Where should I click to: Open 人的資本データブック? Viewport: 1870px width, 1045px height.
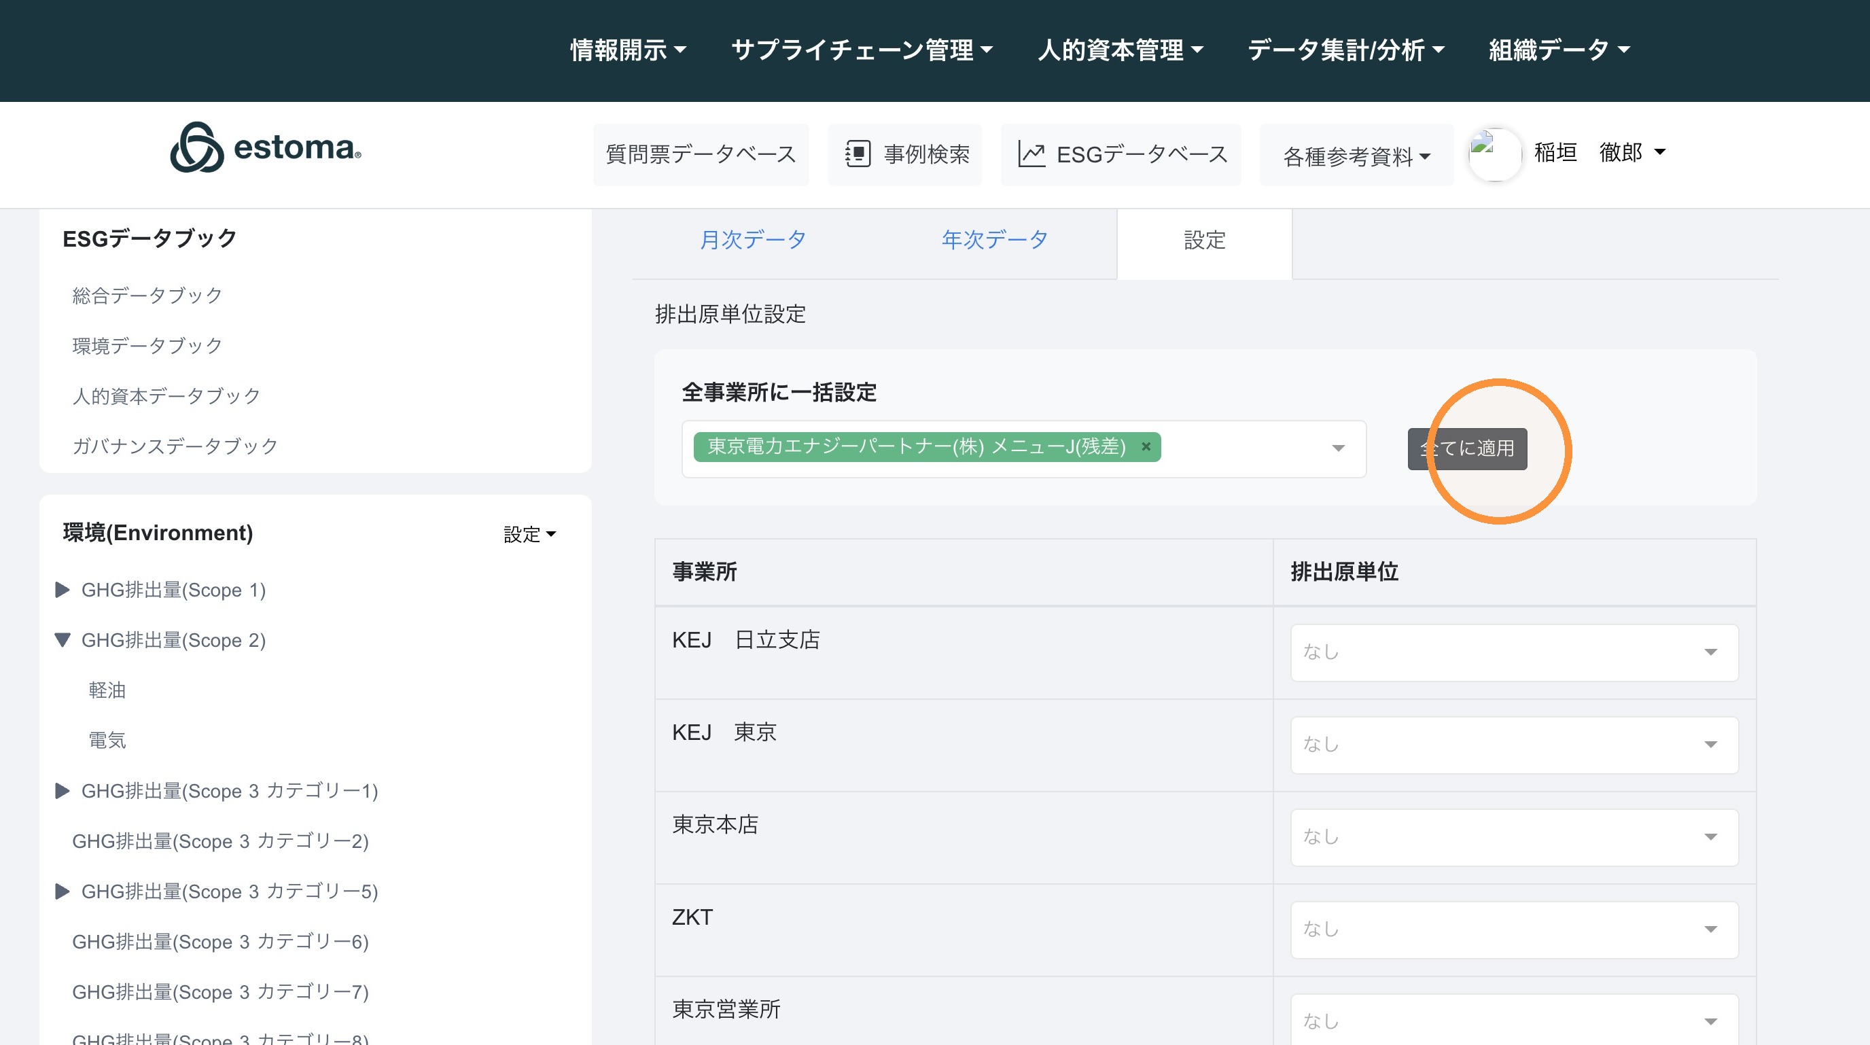(x=166, y=395)
